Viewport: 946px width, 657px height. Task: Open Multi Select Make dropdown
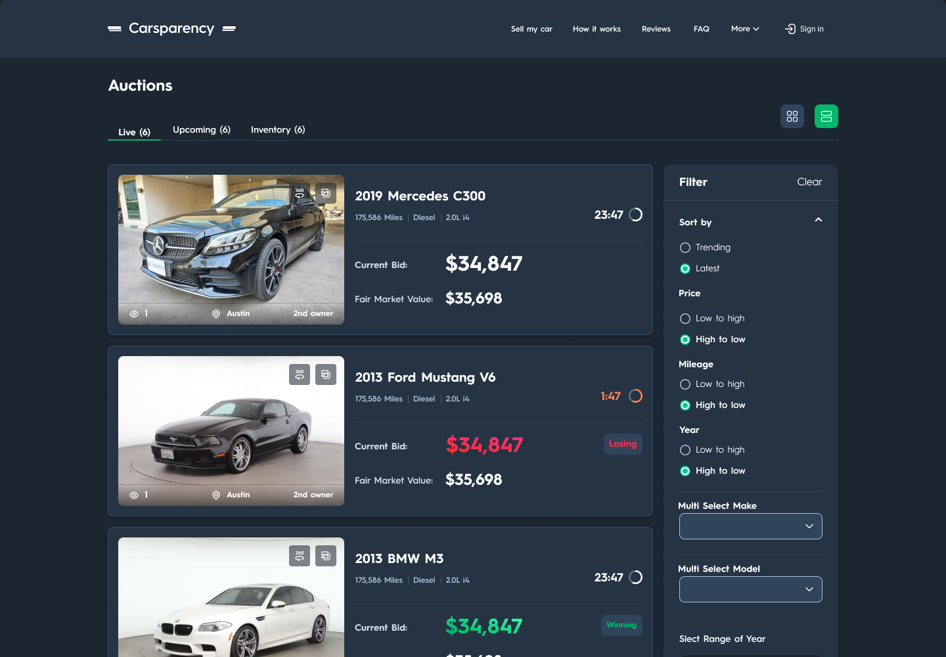click(x=751, y=526)
